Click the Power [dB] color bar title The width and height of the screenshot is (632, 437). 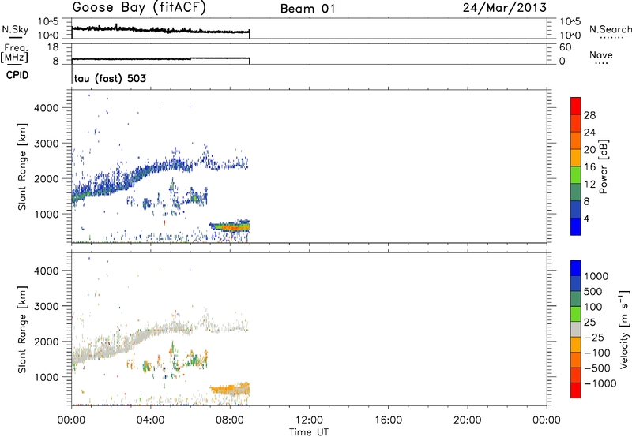point(604,166)
